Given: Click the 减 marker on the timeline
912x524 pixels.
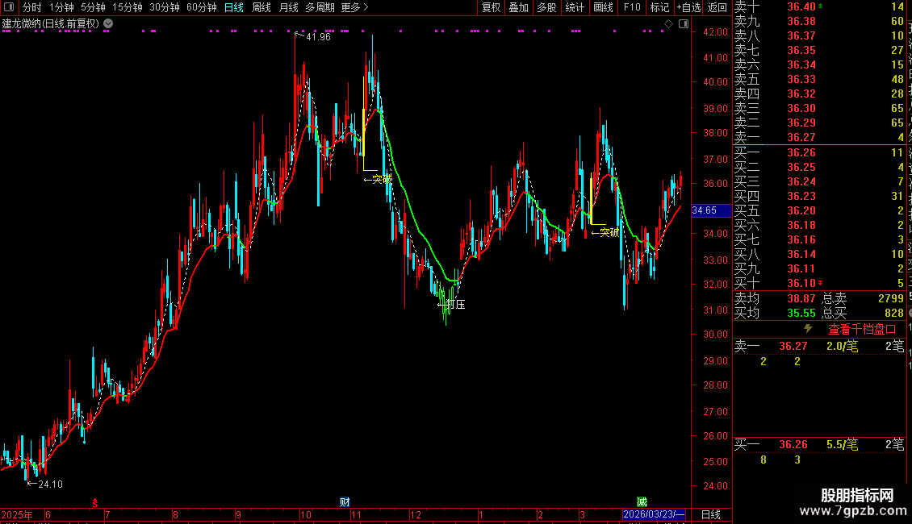Looking at the screenshot, I should point(642,502).
